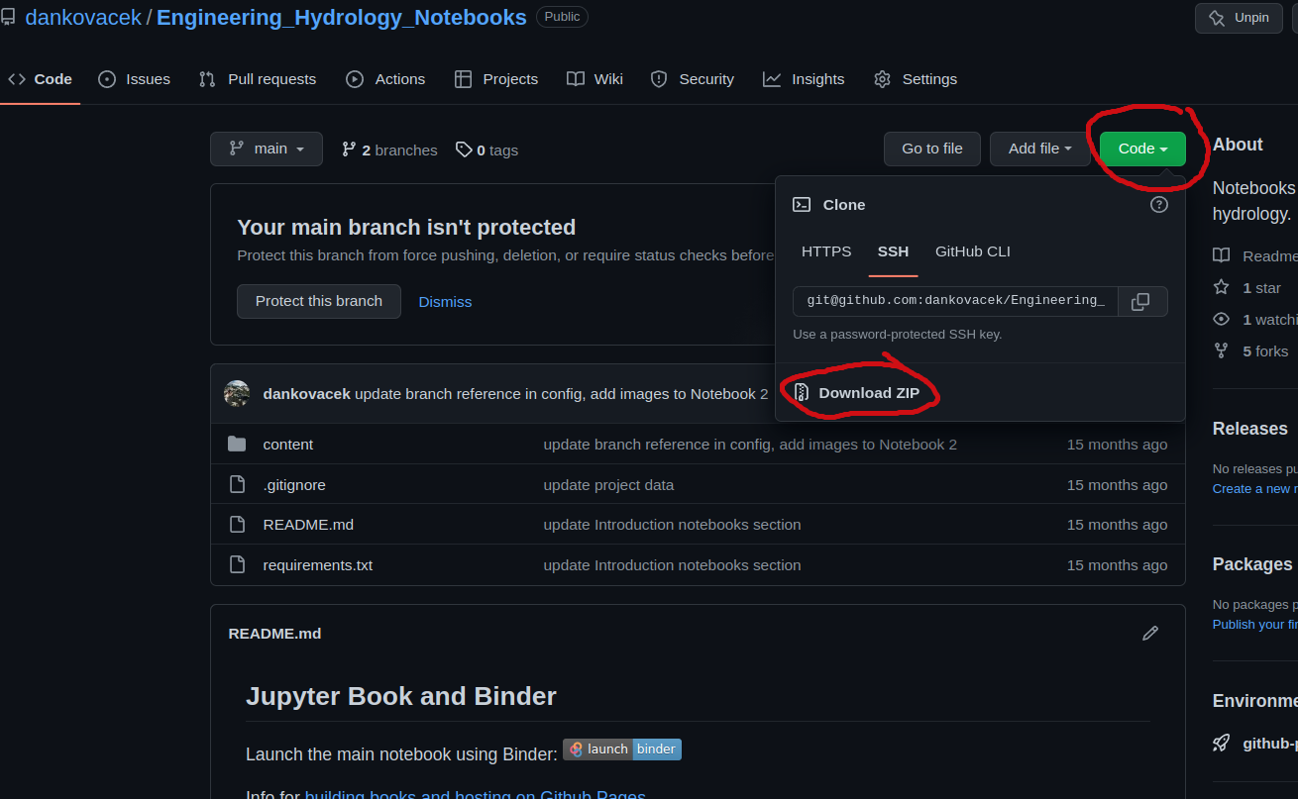Edit README.md with the pencil icon
The width and height of the screenshot is (1298, 799).
[x=1150, y=633]
